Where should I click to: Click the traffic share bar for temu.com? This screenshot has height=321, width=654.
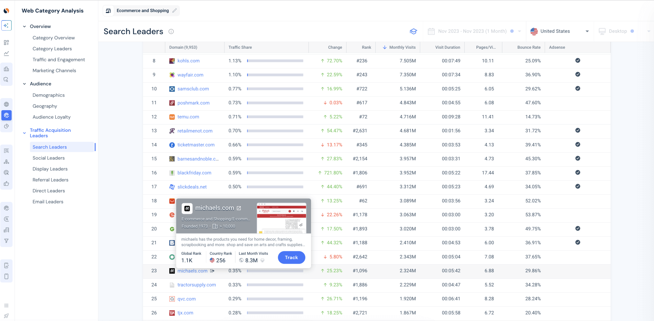point(275,117)
